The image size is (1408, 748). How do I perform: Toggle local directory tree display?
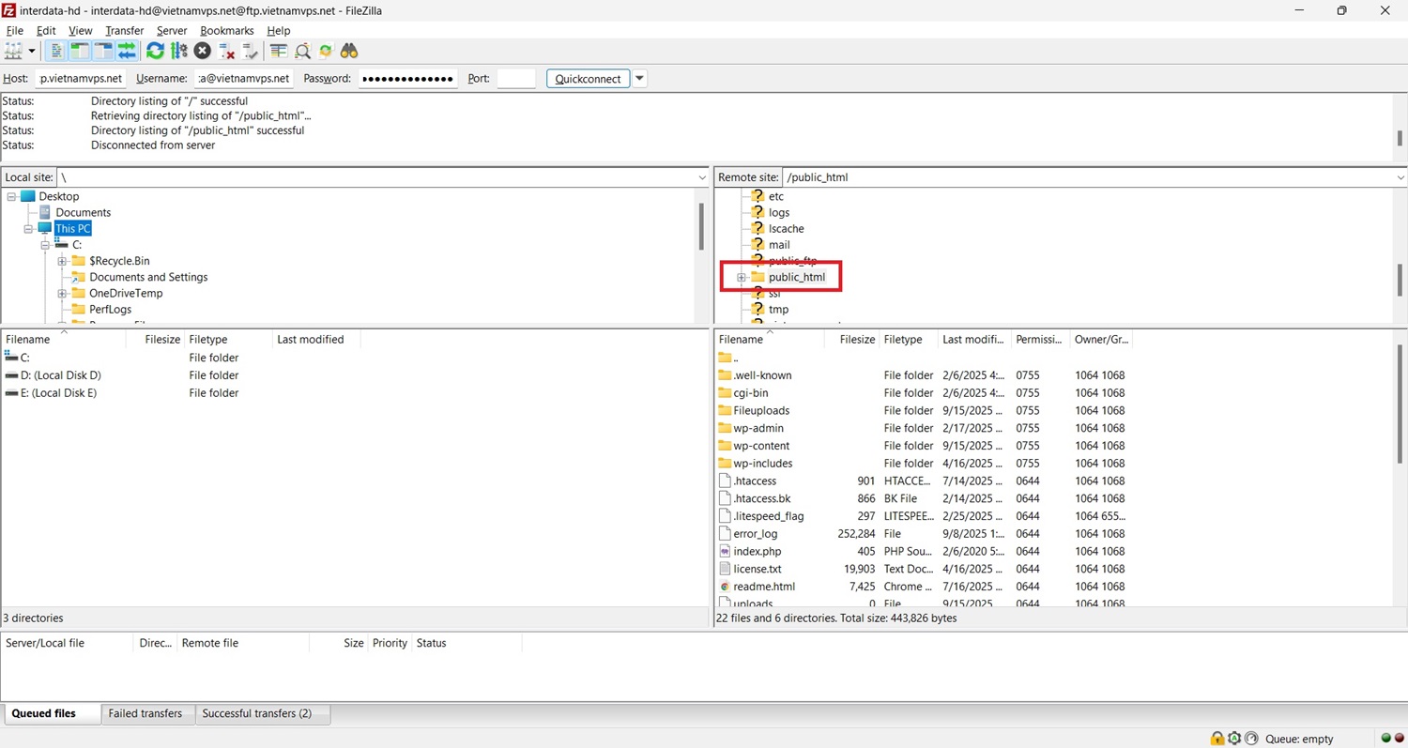80,51
